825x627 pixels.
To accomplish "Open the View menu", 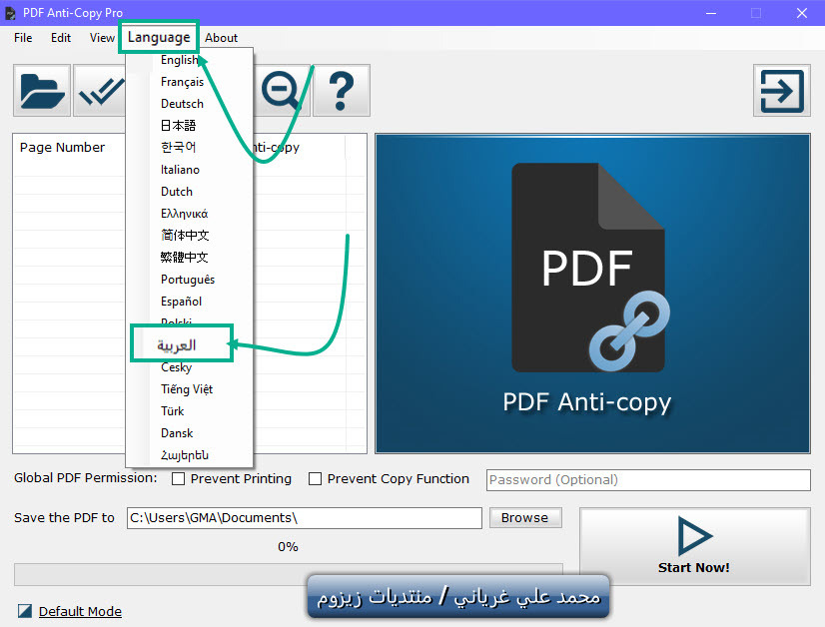I will tap(102, 38).
